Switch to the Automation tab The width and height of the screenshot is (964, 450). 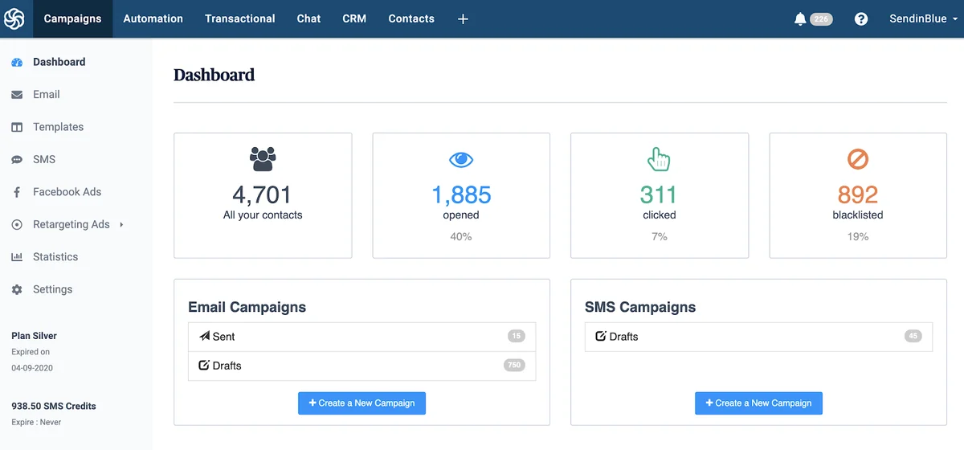(x=153, y=18)
